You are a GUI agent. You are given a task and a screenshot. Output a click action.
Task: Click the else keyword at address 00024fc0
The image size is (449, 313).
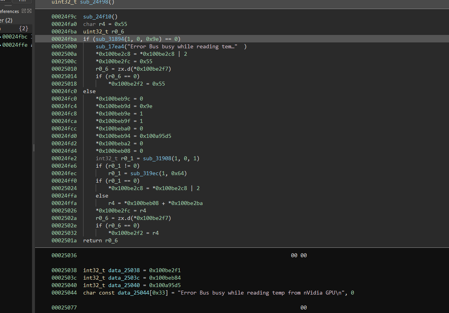[89, 91]
